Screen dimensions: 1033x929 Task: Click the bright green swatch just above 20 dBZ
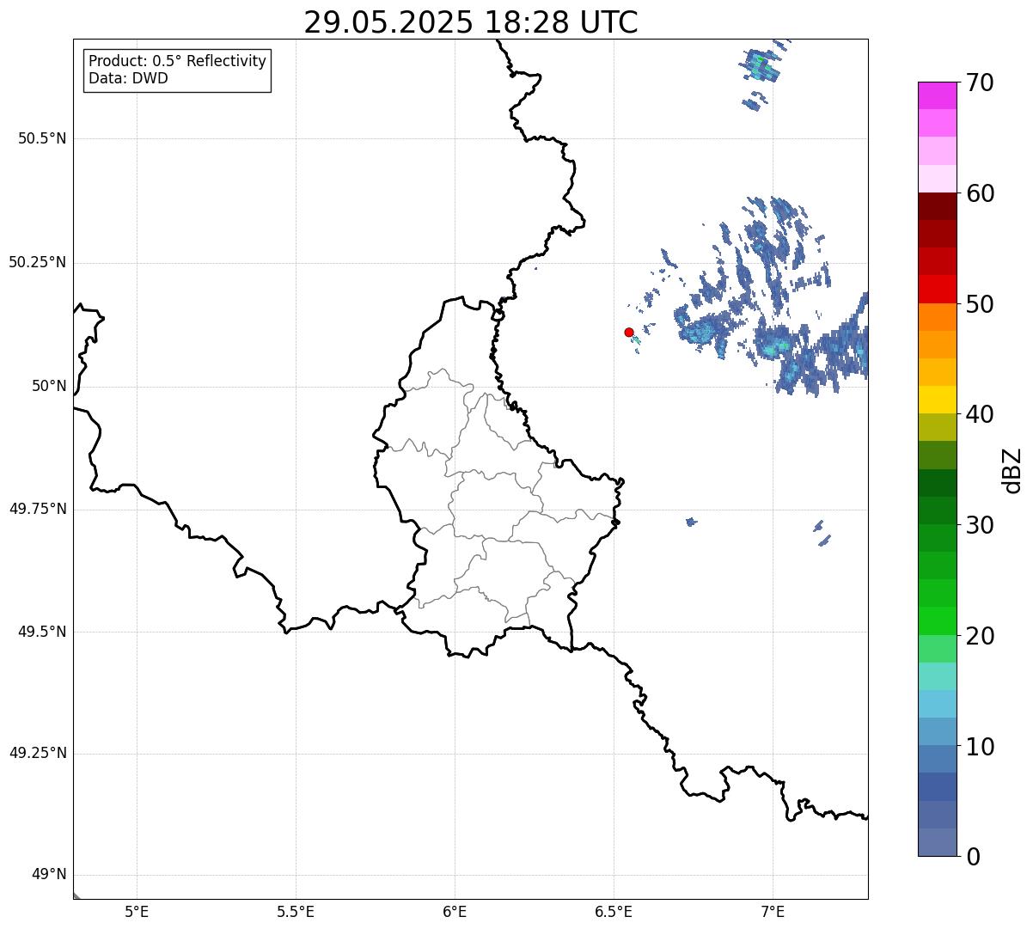pos(938,620)
